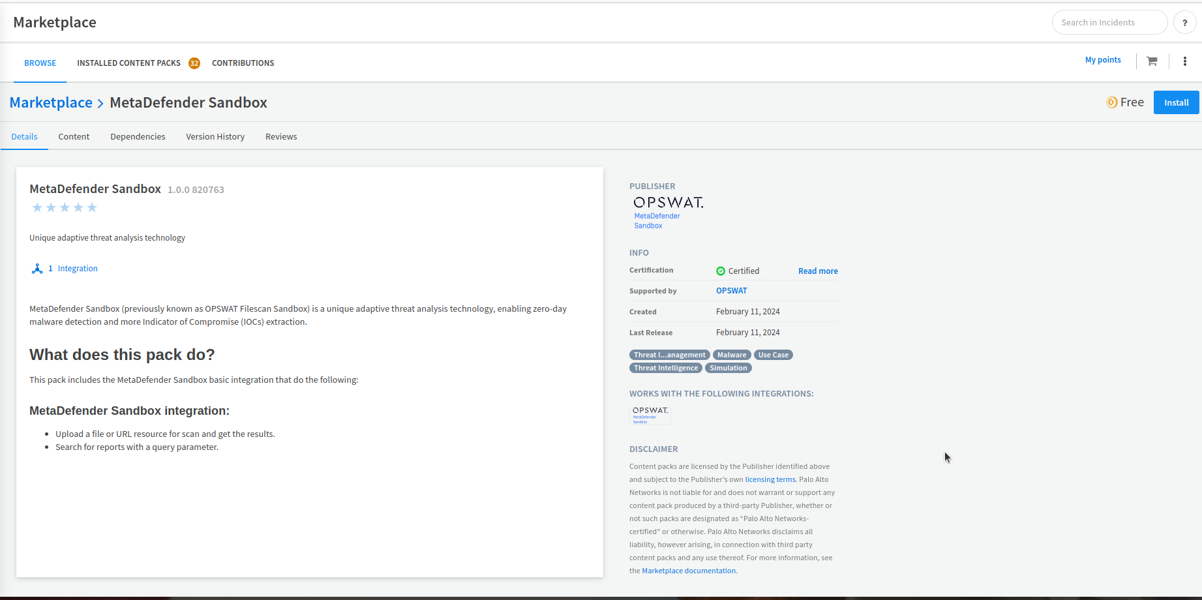Image resolution: width=1202 pixels, height=600 pixels.
Task: Click the OPSWAT publisher logo
Action: pos(669,212)
